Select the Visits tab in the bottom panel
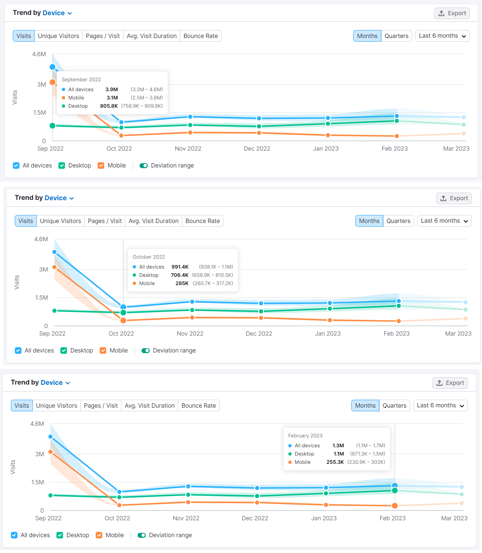 [x=22, y=406]
